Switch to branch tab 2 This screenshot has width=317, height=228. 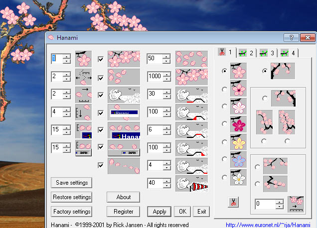tap(246, 53)
